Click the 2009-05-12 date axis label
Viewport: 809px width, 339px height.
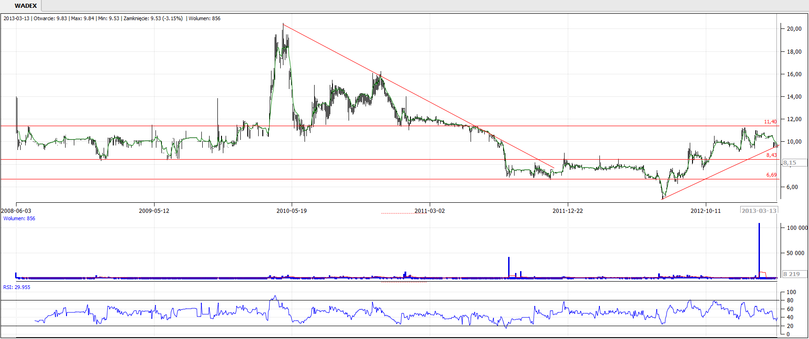click(x=154, y=211)
